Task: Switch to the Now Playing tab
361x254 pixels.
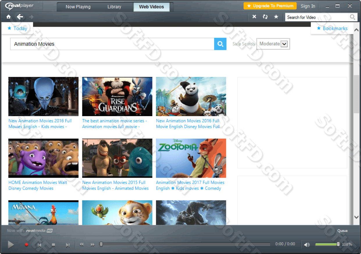Action: (78, 7)
